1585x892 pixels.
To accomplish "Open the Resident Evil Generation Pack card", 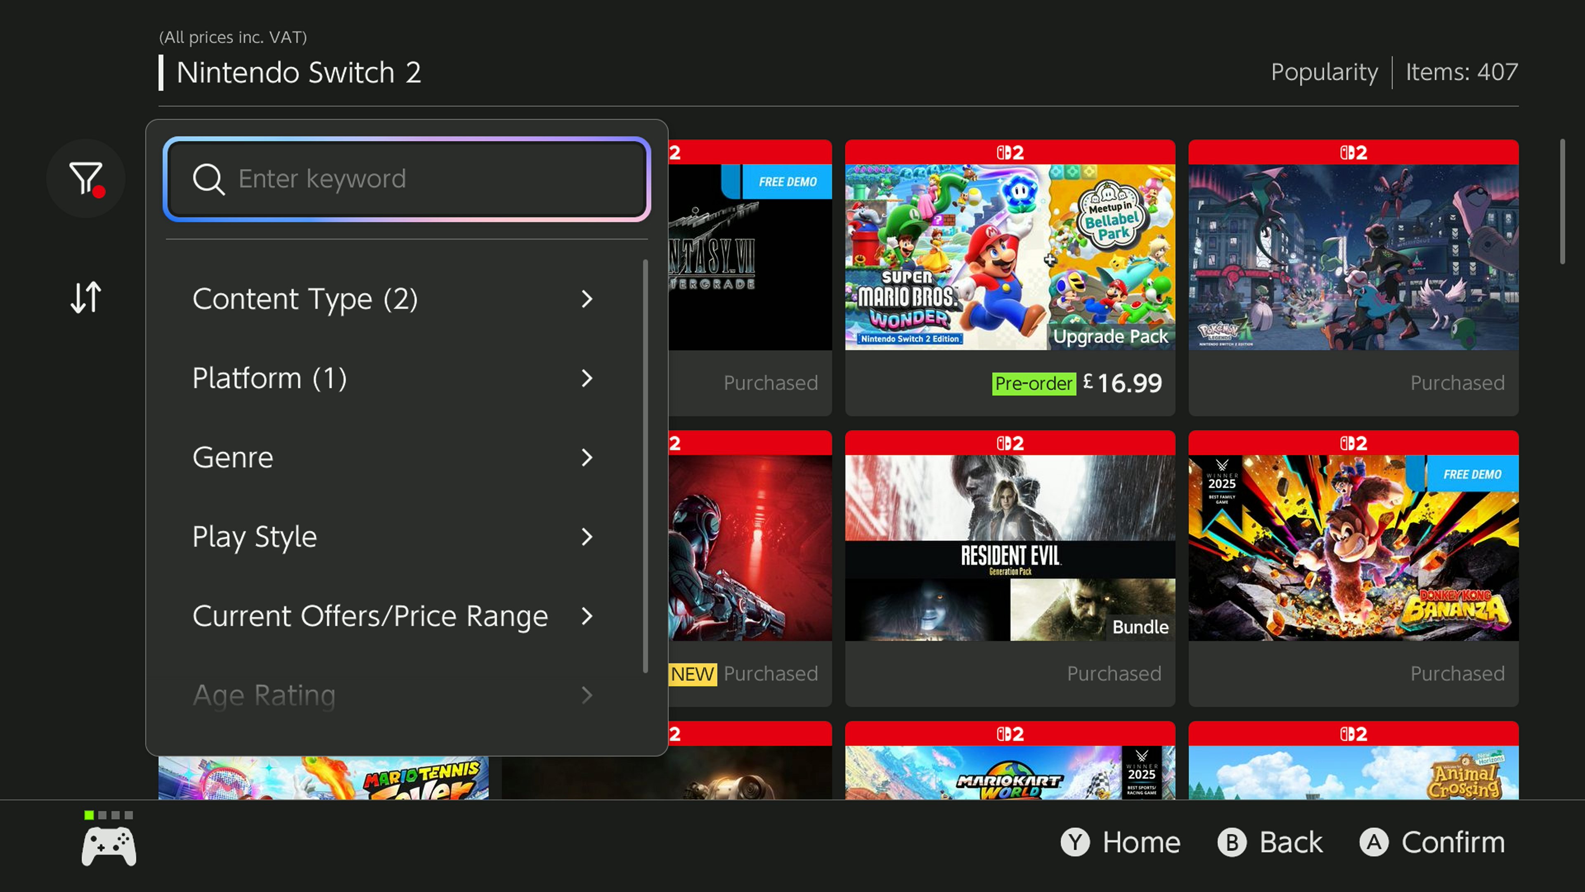I will [1010, 568].
